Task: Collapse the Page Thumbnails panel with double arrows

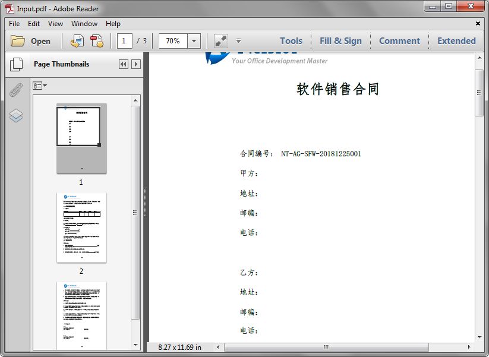Action: [123, 64]
